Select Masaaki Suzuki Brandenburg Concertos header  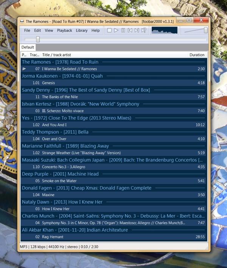(114, 160)
